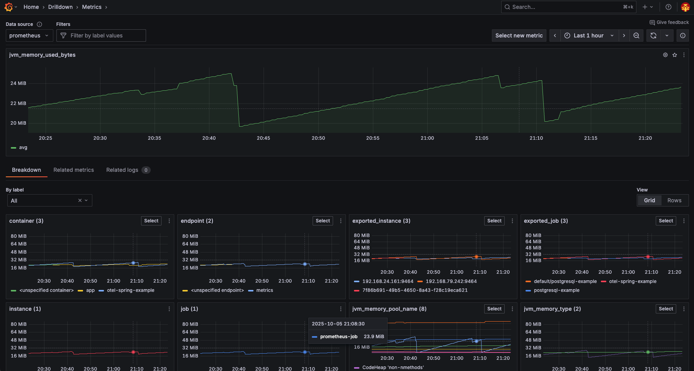The width and height of the screenshot is (694, 371).
Task: Click the zoom out magnifier near the time picker
Action: pyautogui.click(x=636, y=35)
